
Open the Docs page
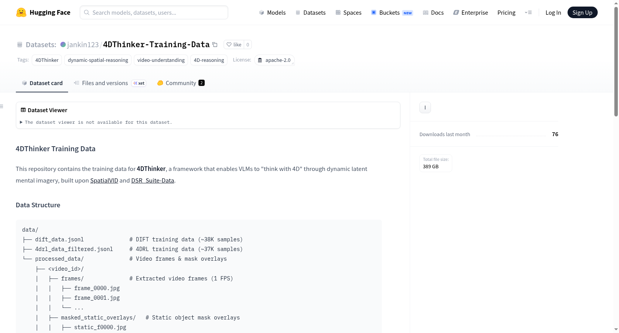tap(433, 13)
